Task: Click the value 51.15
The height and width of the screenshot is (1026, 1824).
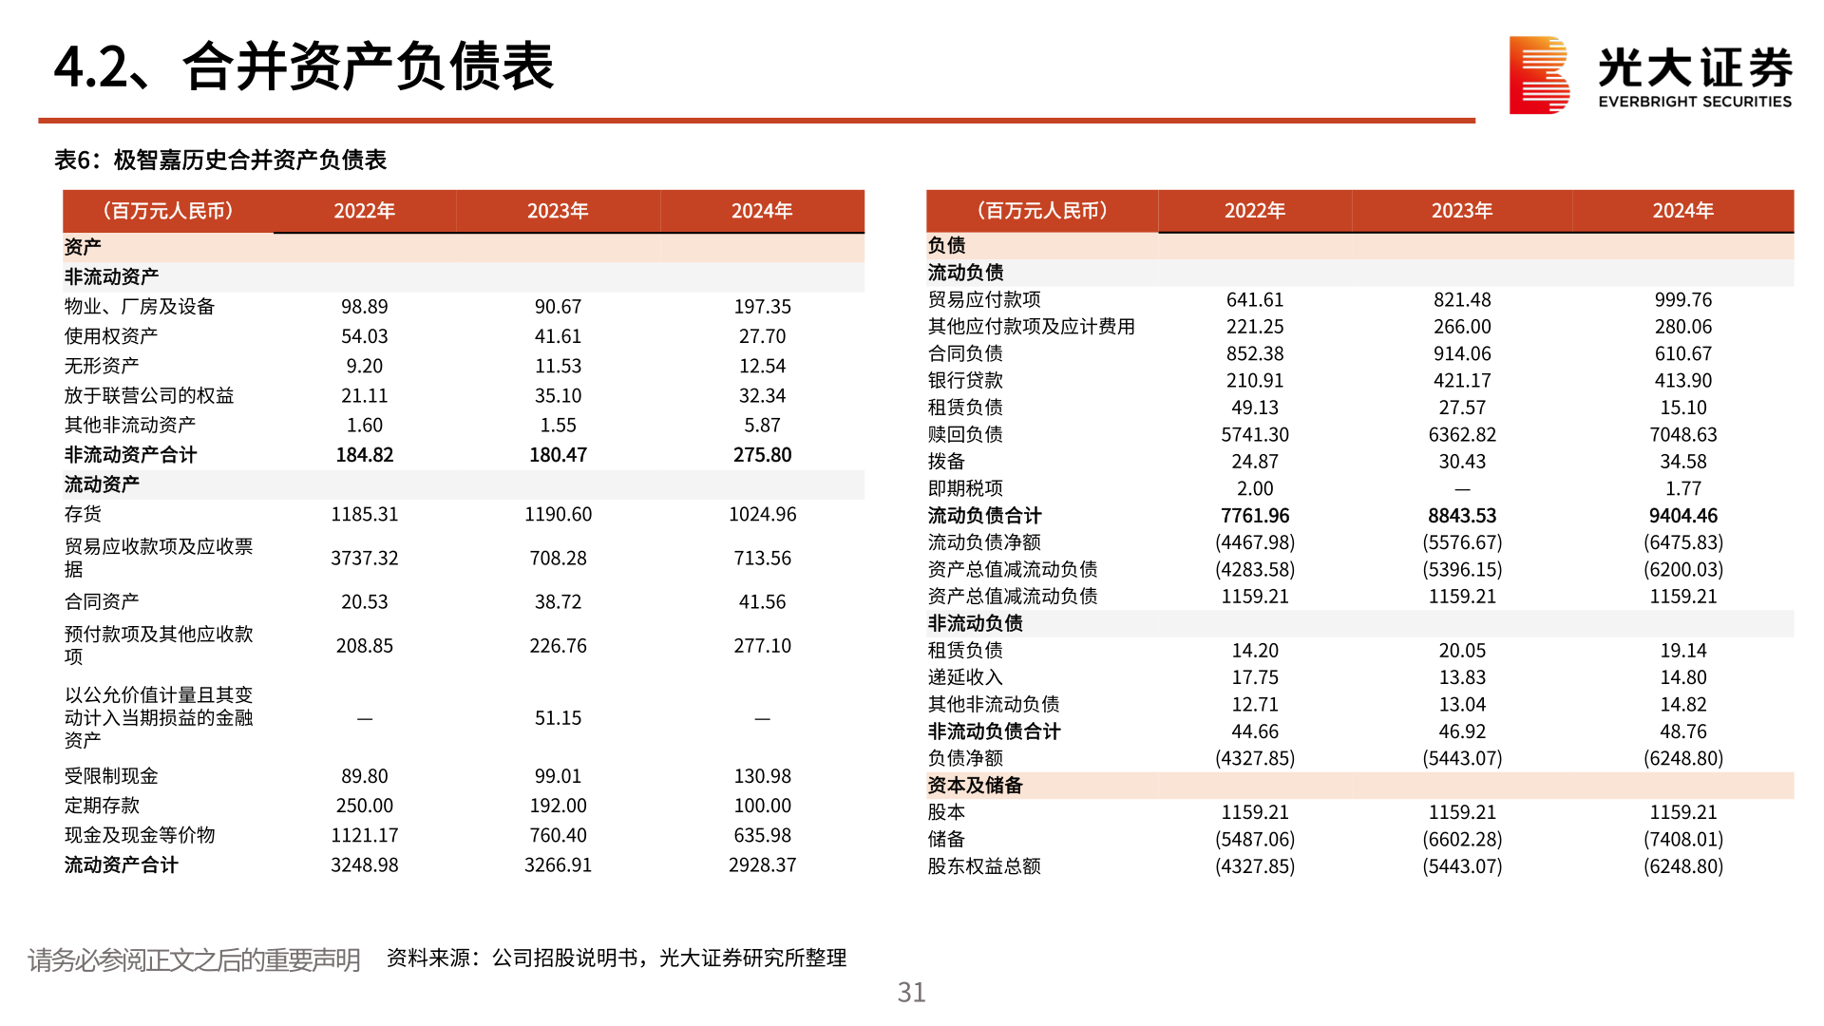Action: coord(558,718)
